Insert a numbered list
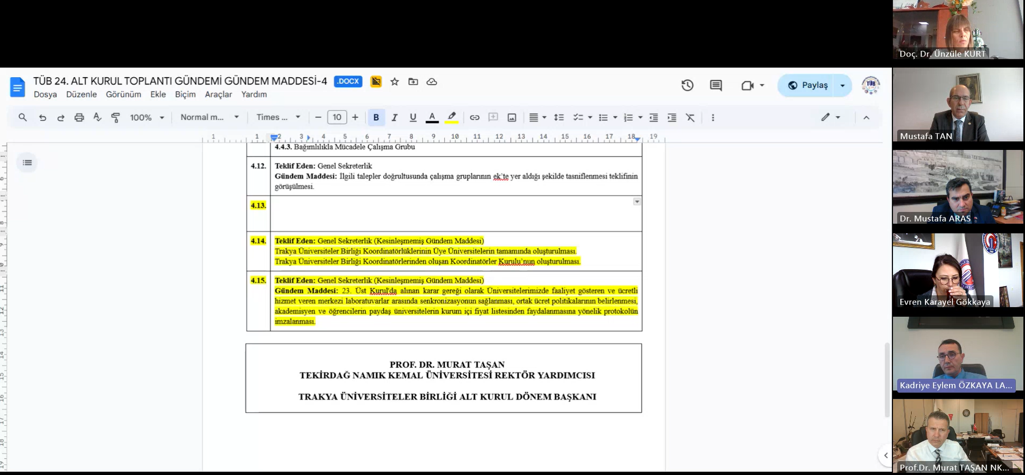The height and width of the screenshot is (475, 1025). [x=628, y=117]
